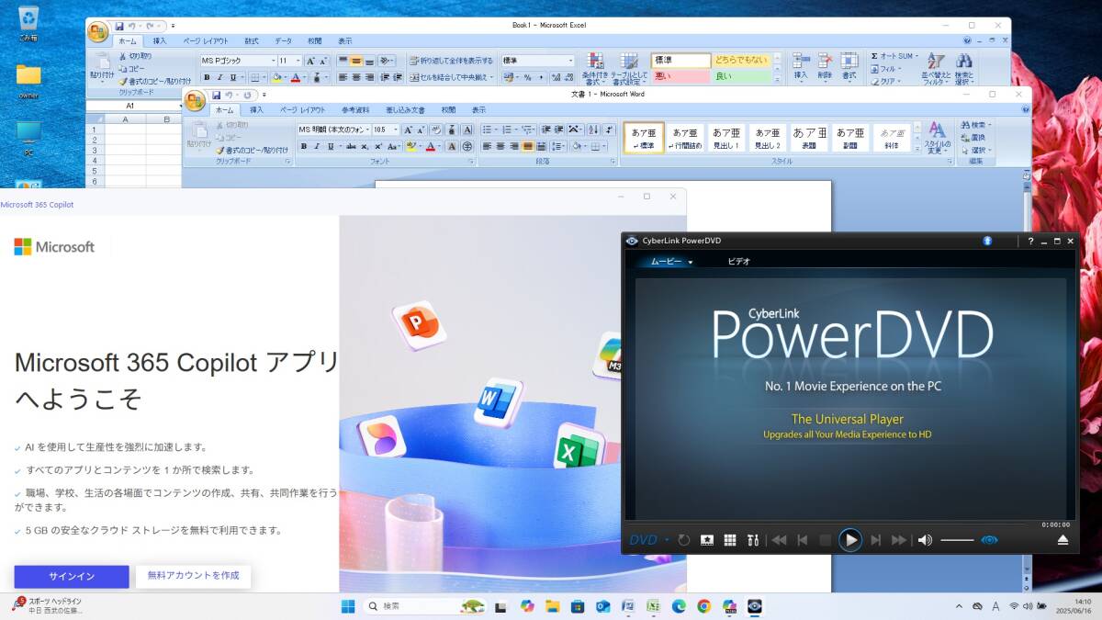Open PowerDVD help question mark
Viewport: 1102px width, 620px height.
[1030, 241]
